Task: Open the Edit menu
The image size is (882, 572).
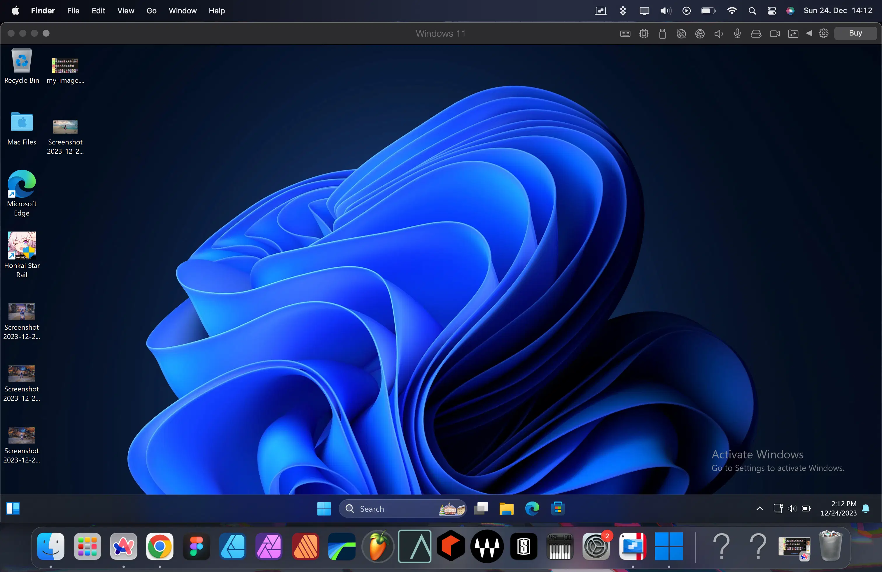Action: click(99, 11)
